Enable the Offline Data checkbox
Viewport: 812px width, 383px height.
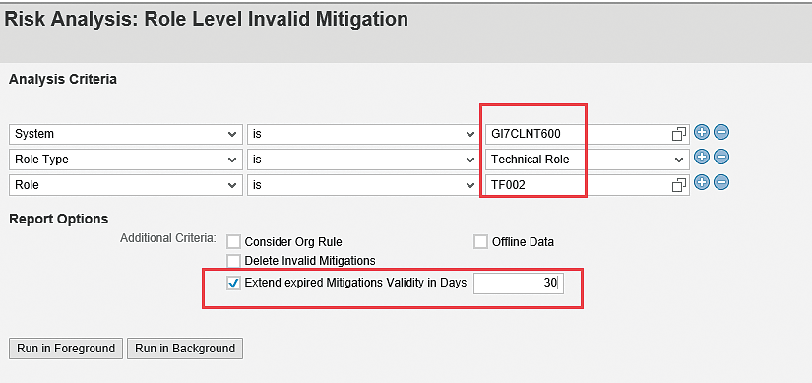tap(480, 241)
